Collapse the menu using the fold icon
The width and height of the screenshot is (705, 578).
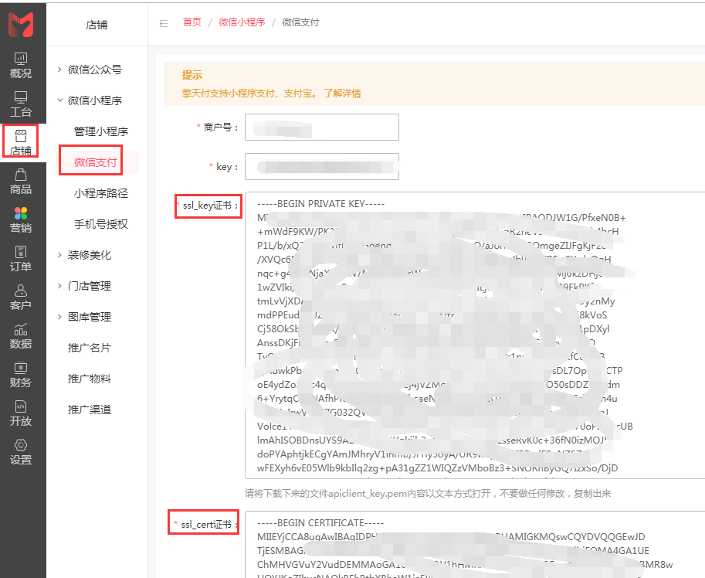click(x=164, y=23)
